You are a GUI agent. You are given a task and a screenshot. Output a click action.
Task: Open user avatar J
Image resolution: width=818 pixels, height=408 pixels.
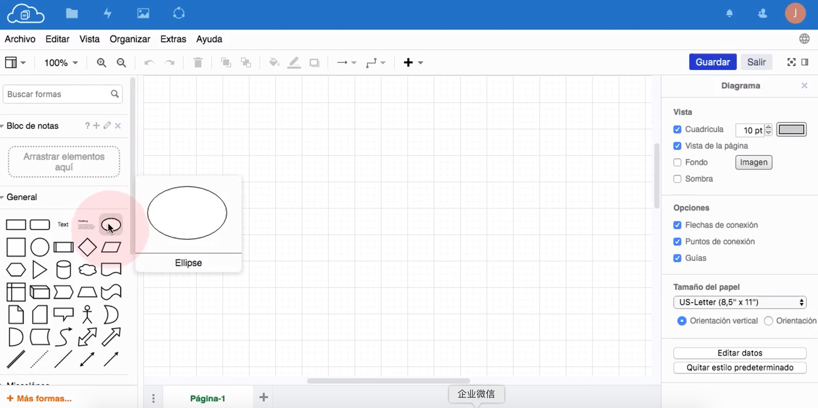point(795,13)
